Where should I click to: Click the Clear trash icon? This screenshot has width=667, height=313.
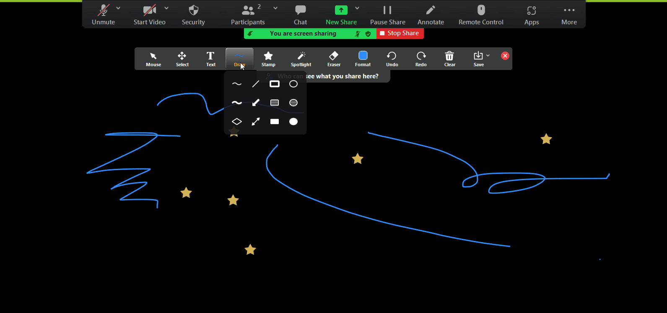(449, 58)
